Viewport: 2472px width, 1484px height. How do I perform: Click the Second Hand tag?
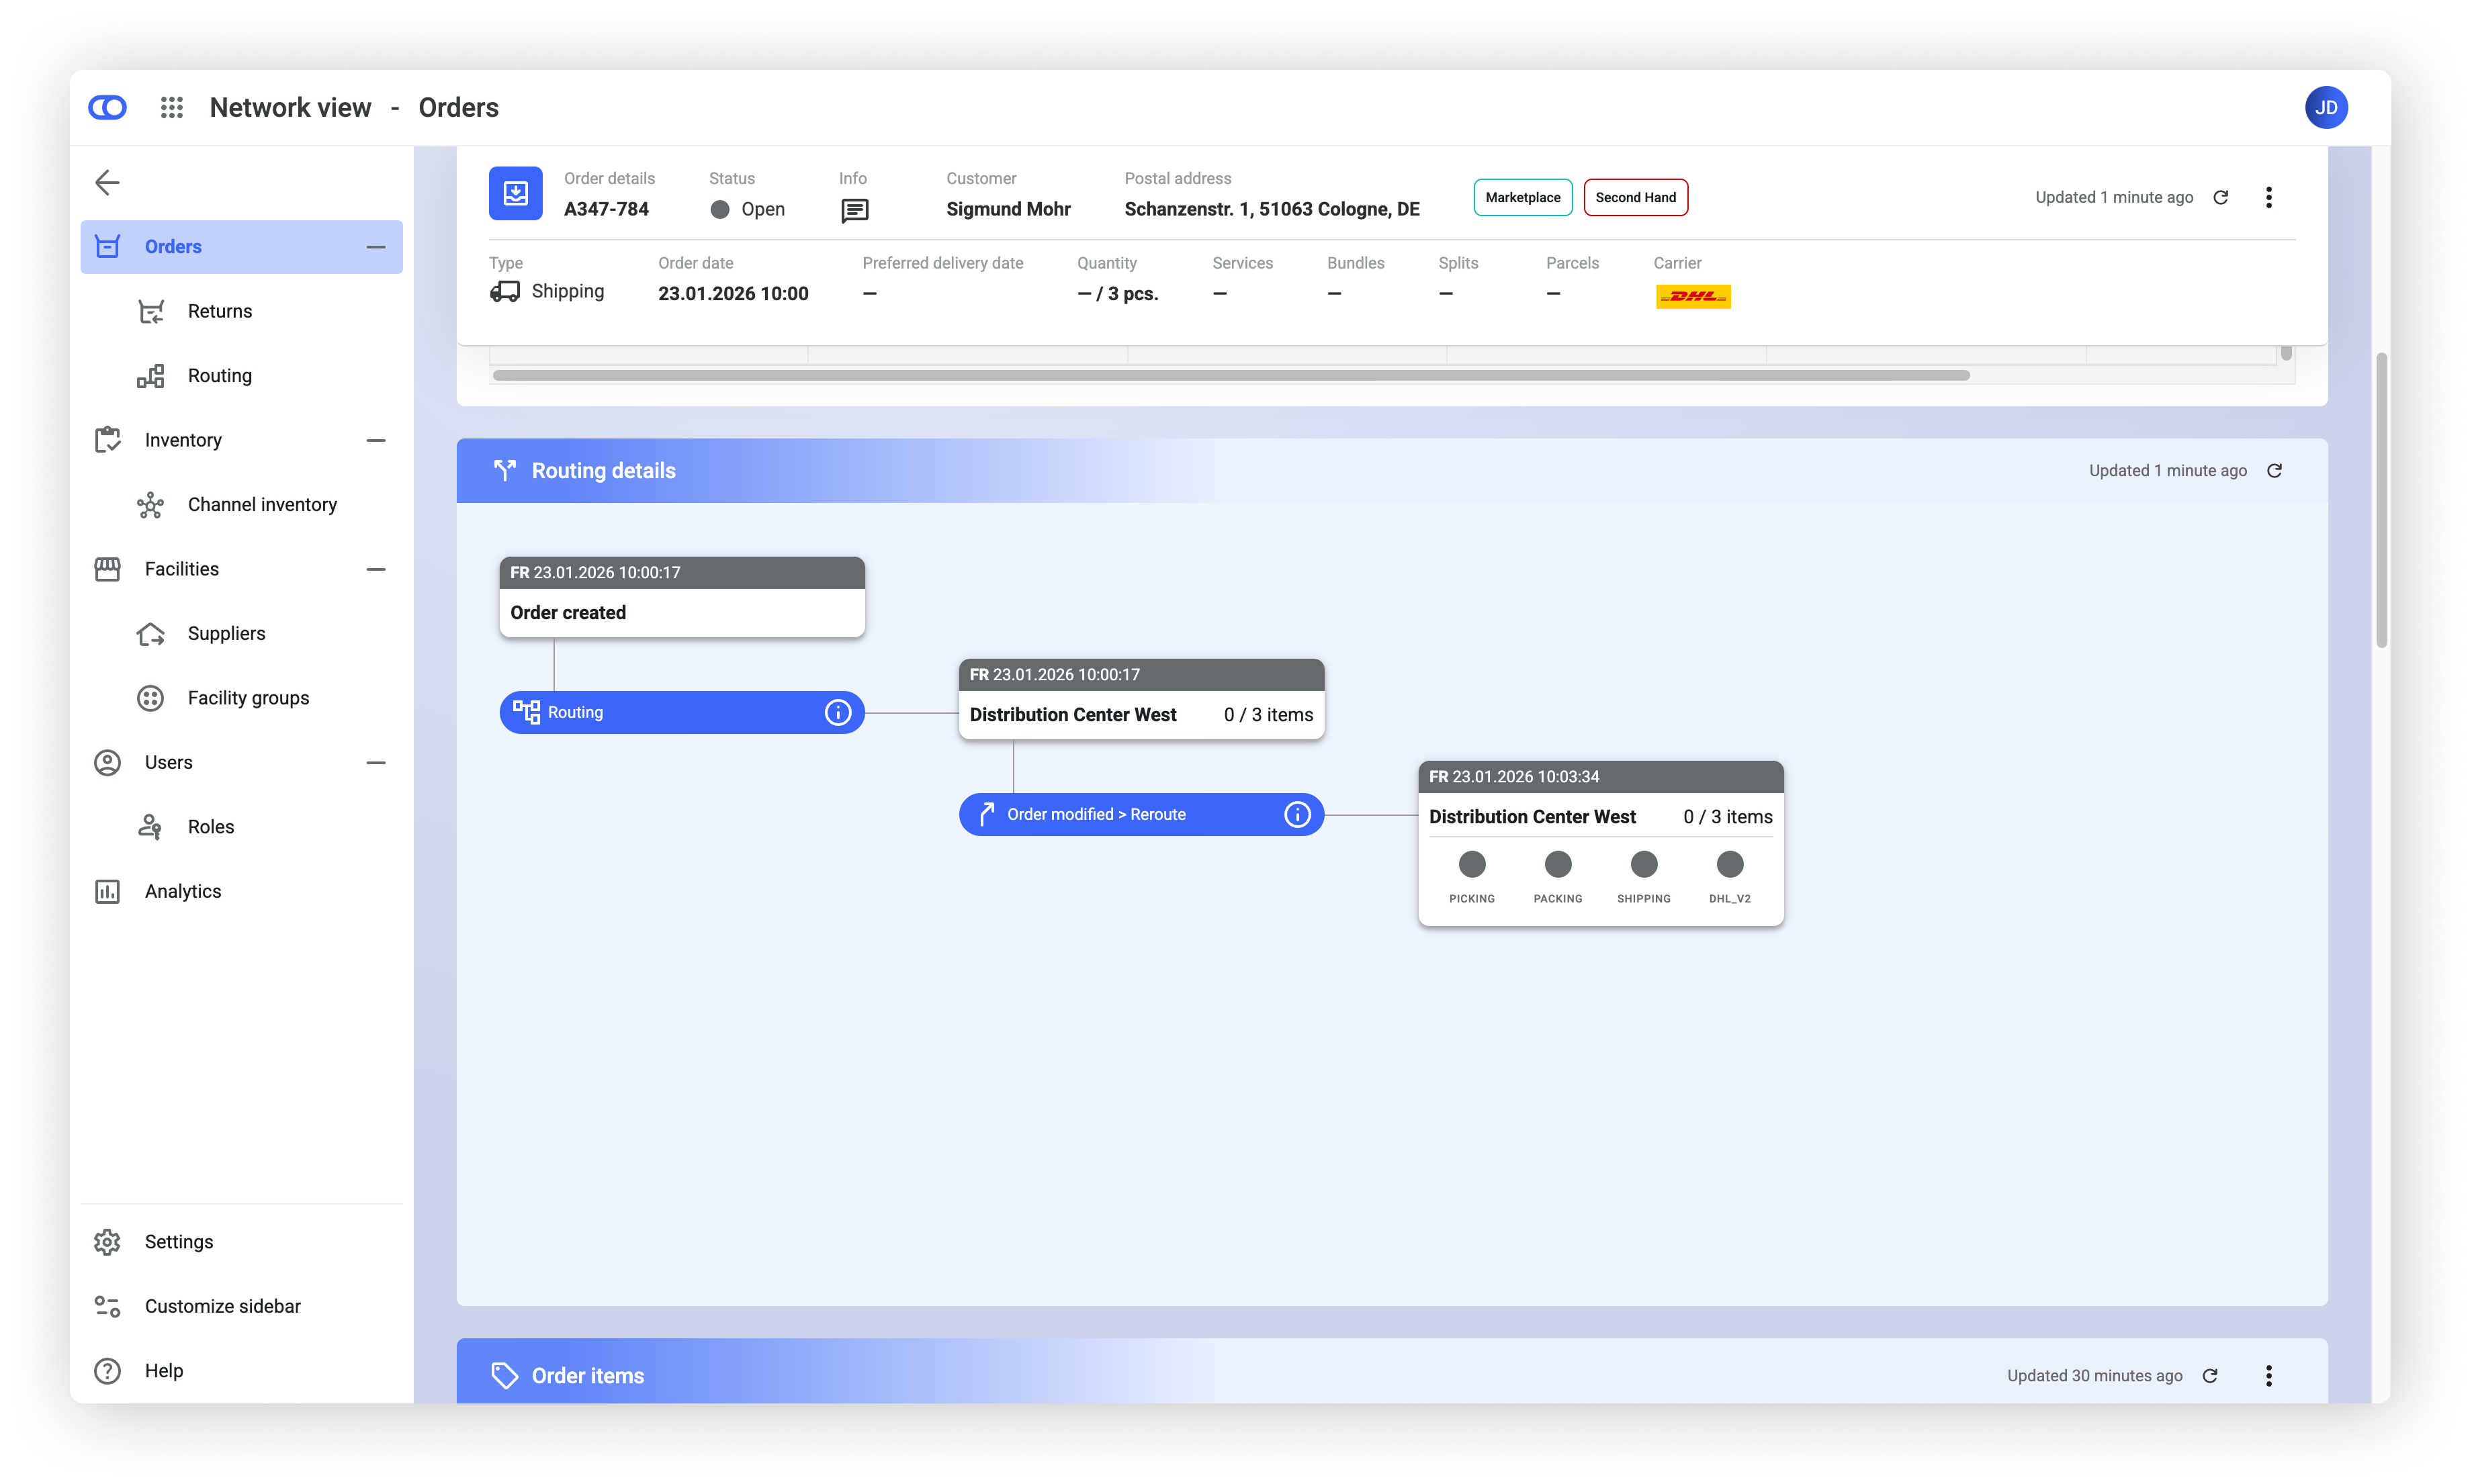pyautogui.click(x=1634, y=197)
